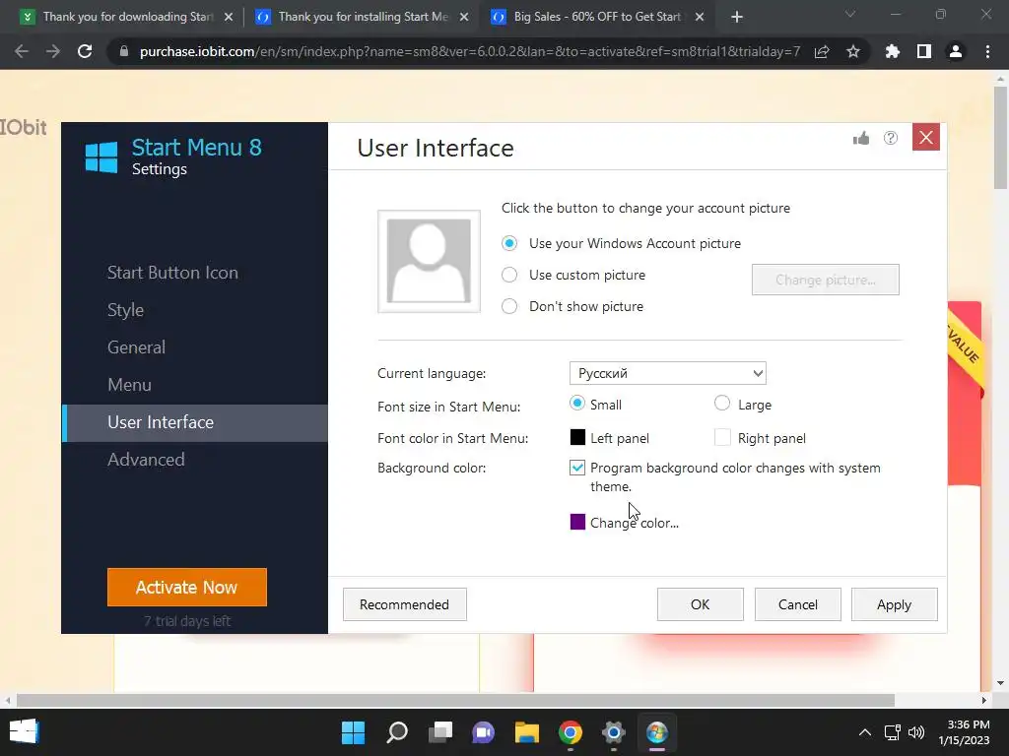Image resolution: width=1009 pixels, height=756 pixels.
Task: Click the purple Change color swatch
Action: [577, 522]
